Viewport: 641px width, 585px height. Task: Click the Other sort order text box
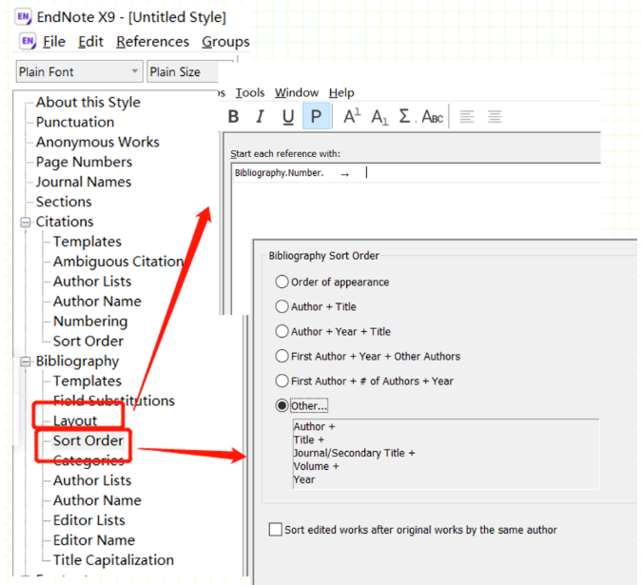pos(446,454)
